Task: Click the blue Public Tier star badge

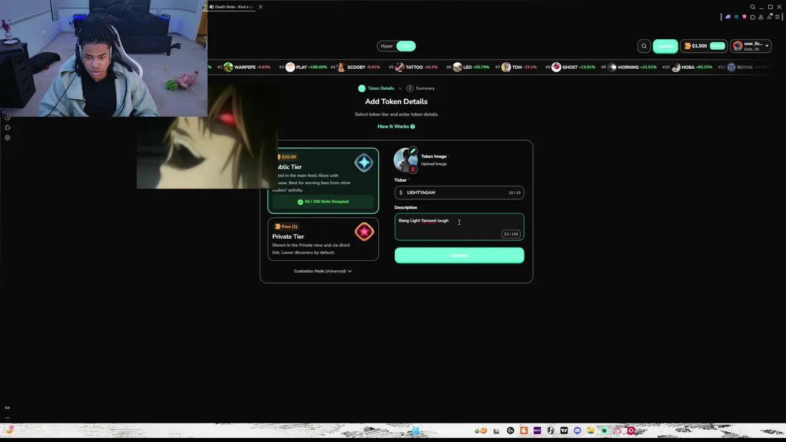Action: (x=364, y=163)
